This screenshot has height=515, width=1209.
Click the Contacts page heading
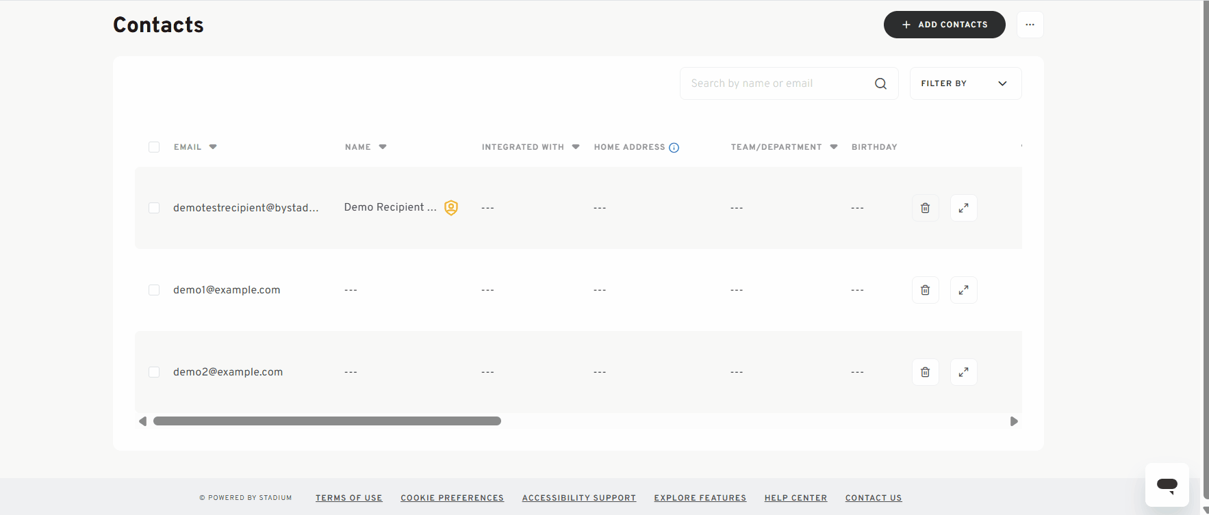[158, 25]
